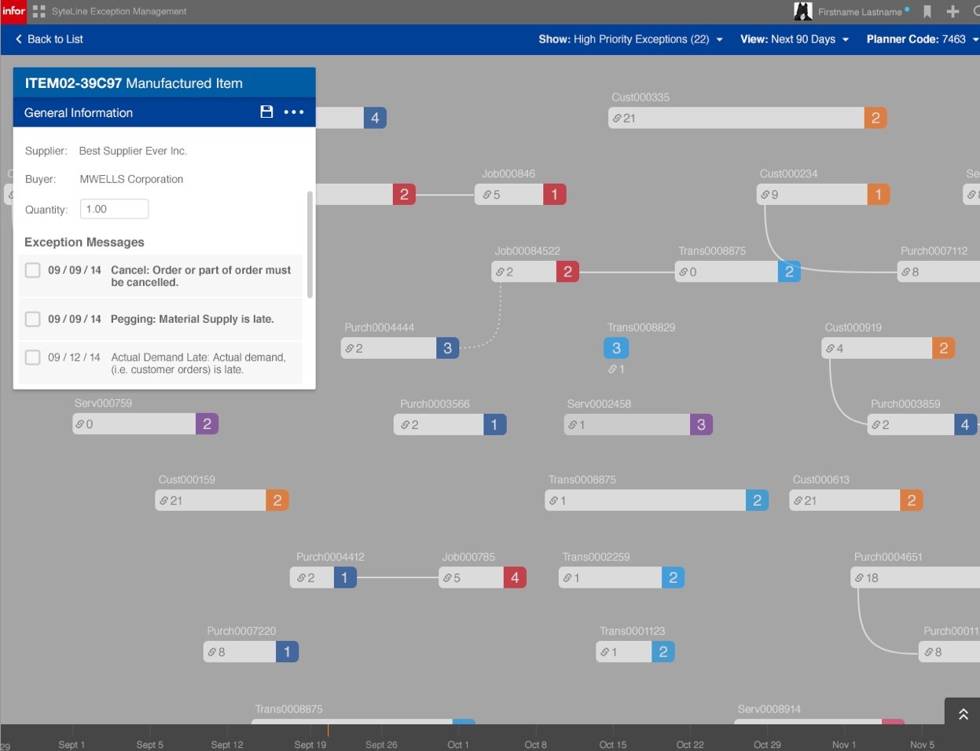Click the link icon on Job000846 bar
This screenshot has width=980, height=751.
tap(487, 195)
